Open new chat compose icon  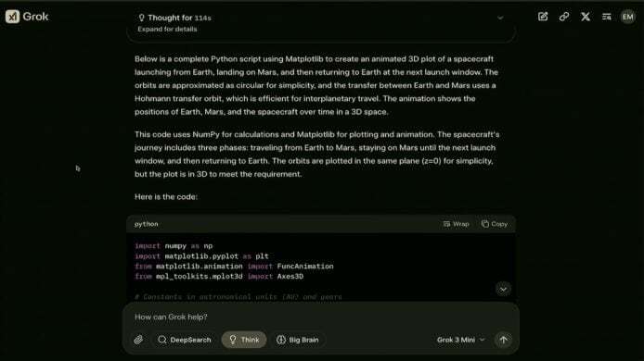coord(543,17)
